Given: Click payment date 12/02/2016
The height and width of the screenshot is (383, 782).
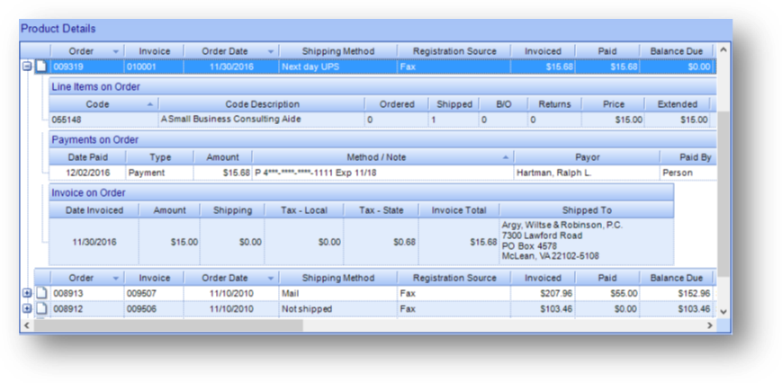Looking at the screenshot, I should [x=87, y=173].
